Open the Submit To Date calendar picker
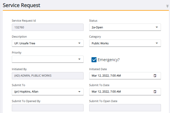This screenshot has height=113, width=170. click(x=155, y=92)
